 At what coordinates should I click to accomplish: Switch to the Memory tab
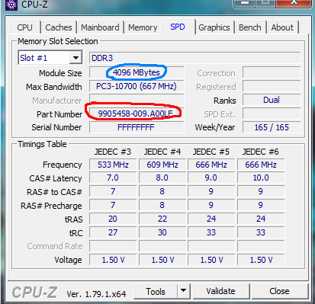[143, 27]
